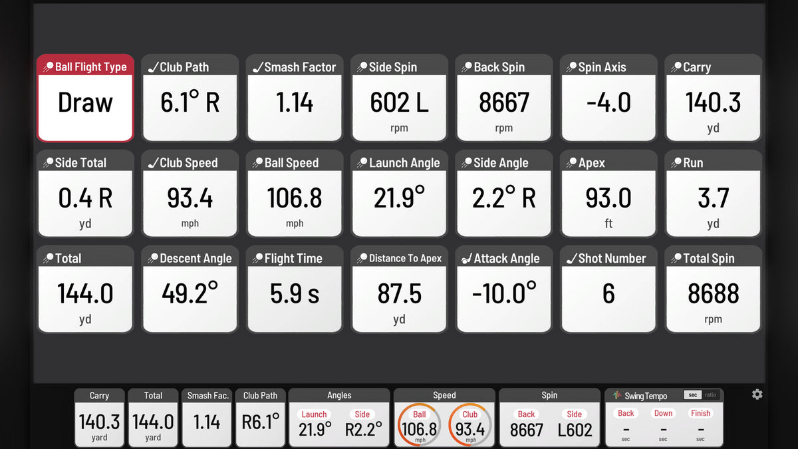Viewport: 798px width, 449px height.
Task: Click the club icon beside Shot Number header
Action: tap(572, 259)
